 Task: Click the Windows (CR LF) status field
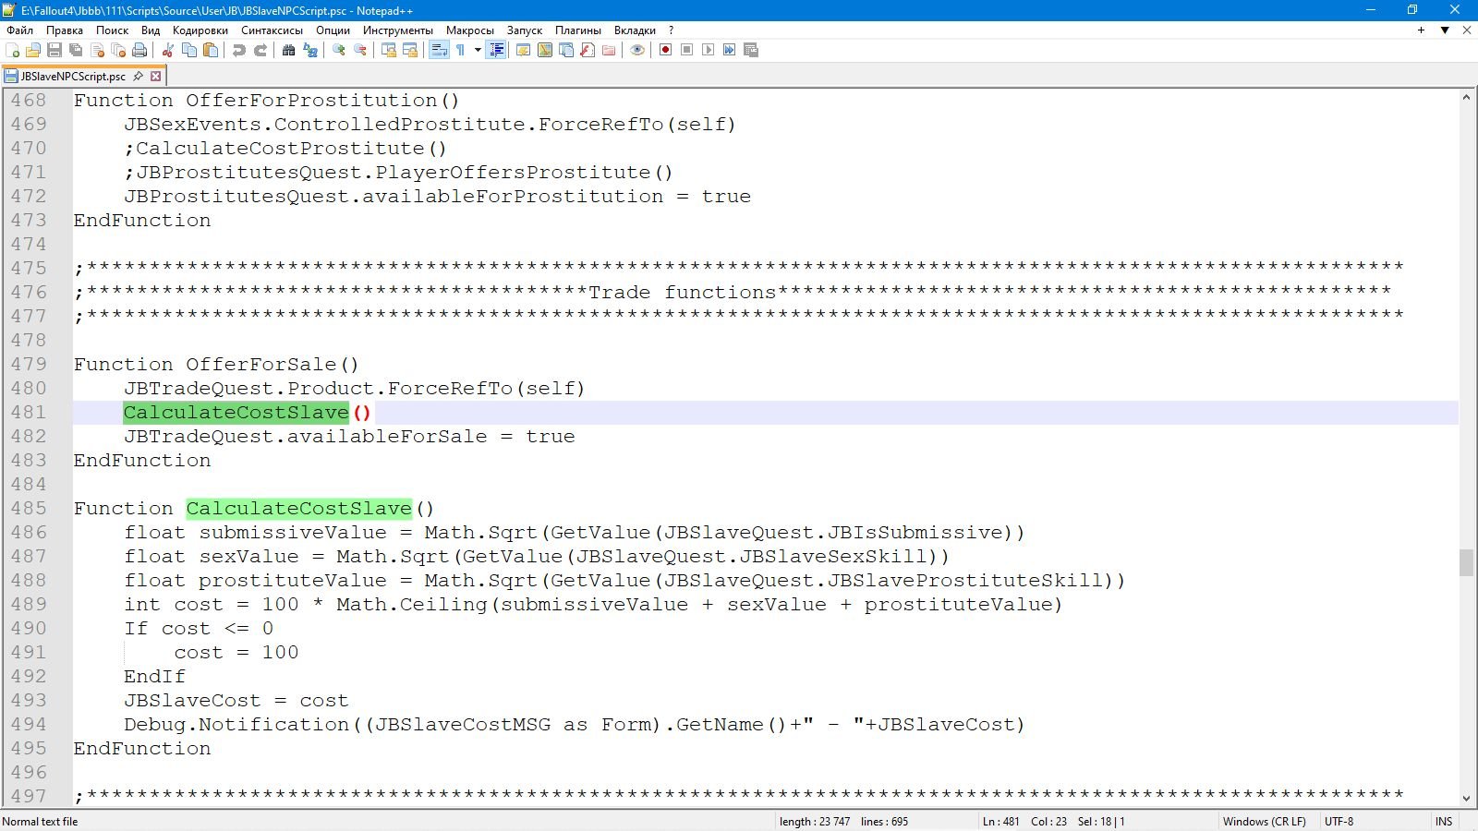[x=1264, y=821]
